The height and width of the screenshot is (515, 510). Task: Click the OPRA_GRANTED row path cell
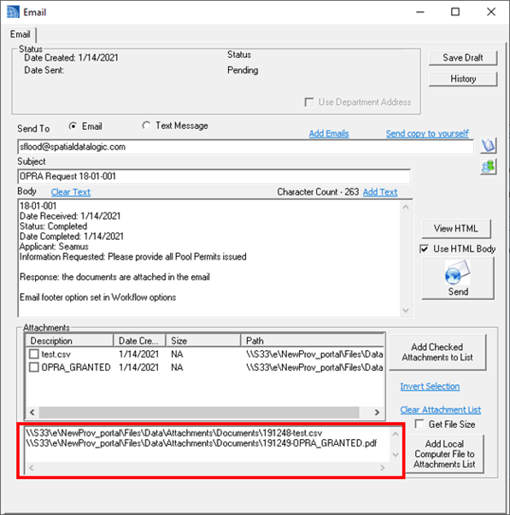pyautogui.click(x=314, y=367)
